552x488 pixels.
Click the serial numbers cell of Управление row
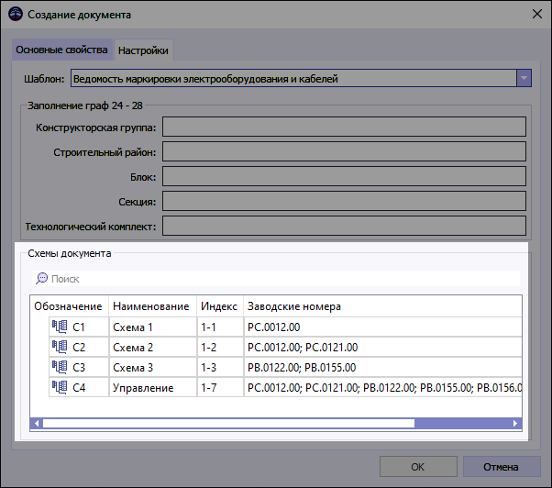(x=382, y=388)
